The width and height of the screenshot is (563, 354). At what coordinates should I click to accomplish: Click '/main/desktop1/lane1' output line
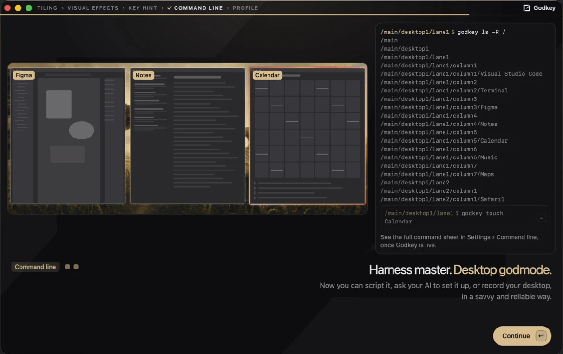point(415,57)
